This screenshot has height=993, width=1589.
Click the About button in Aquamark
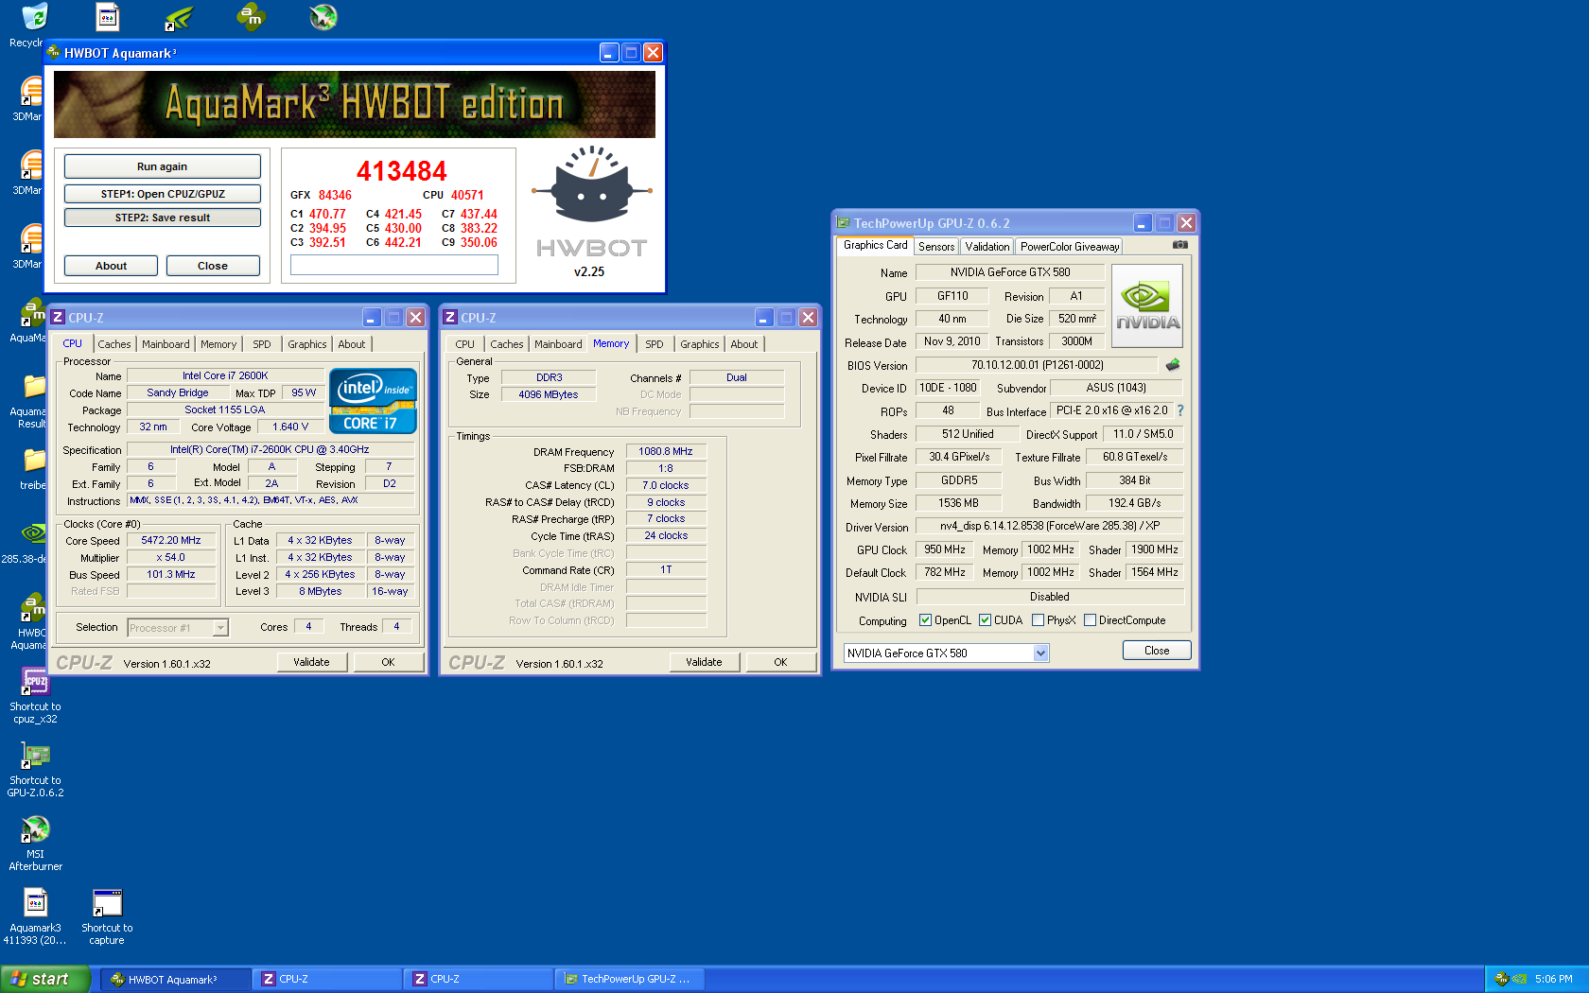[111, 266]
